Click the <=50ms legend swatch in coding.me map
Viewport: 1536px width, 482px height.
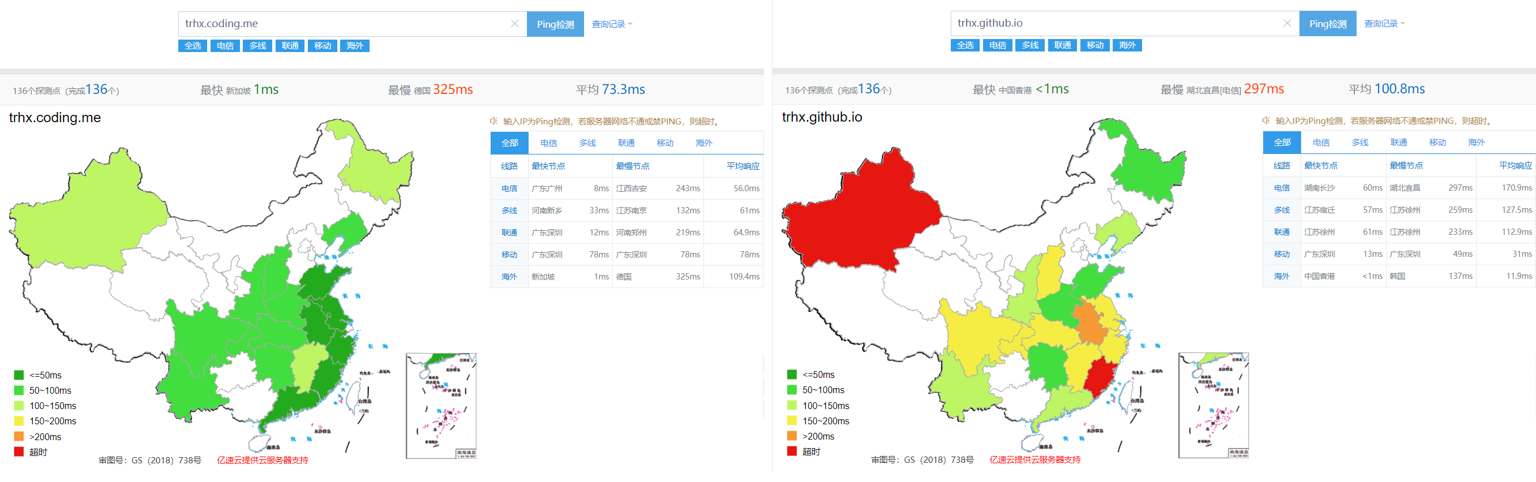pyautogui.click(x=19, y=375)
